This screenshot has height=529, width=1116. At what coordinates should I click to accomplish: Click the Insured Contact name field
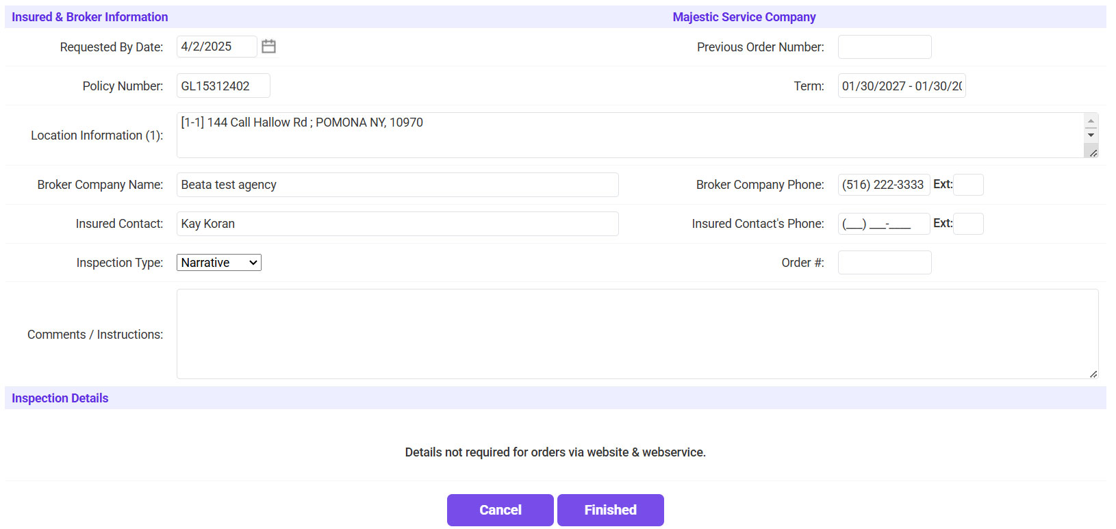point(397,224)
